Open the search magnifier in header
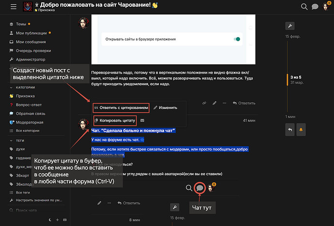This screenshot has height=226, width=334. click(304, 7)
